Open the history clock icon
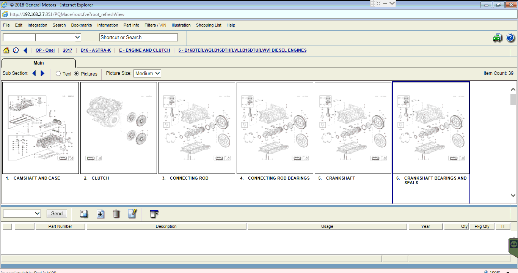The image size is (518, 273). (16, 50)
